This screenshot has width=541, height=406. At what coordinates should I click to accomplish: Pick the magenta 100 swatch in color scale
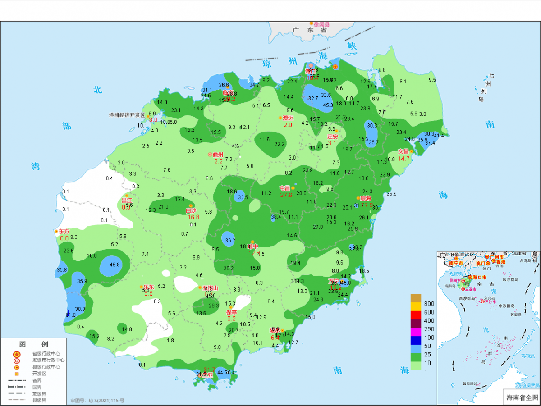tap(416, 332)
